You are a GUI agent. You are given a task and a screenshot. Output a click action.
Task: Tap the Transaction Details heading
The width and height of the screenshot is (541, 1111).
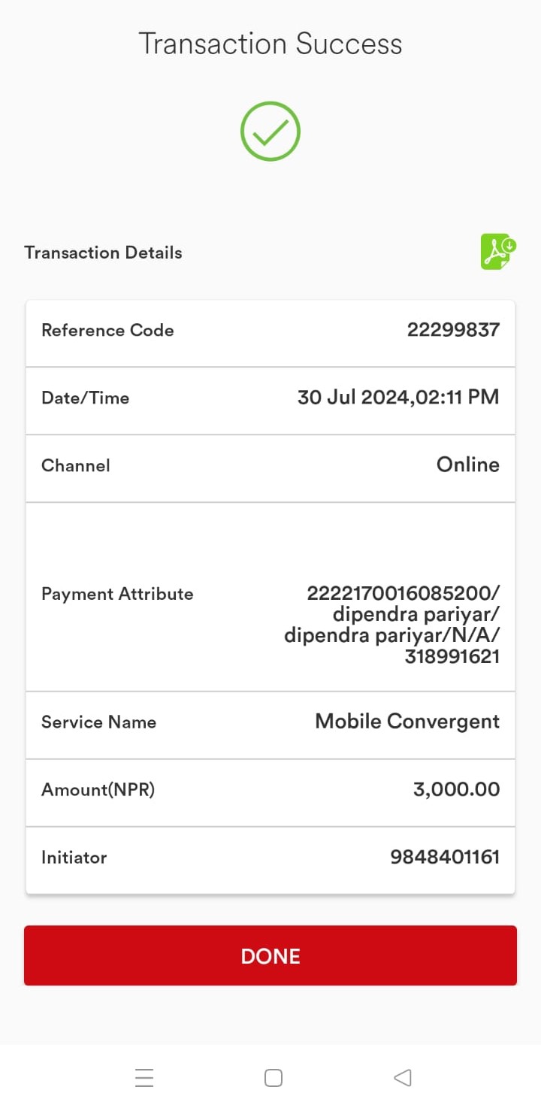[103, 253]
